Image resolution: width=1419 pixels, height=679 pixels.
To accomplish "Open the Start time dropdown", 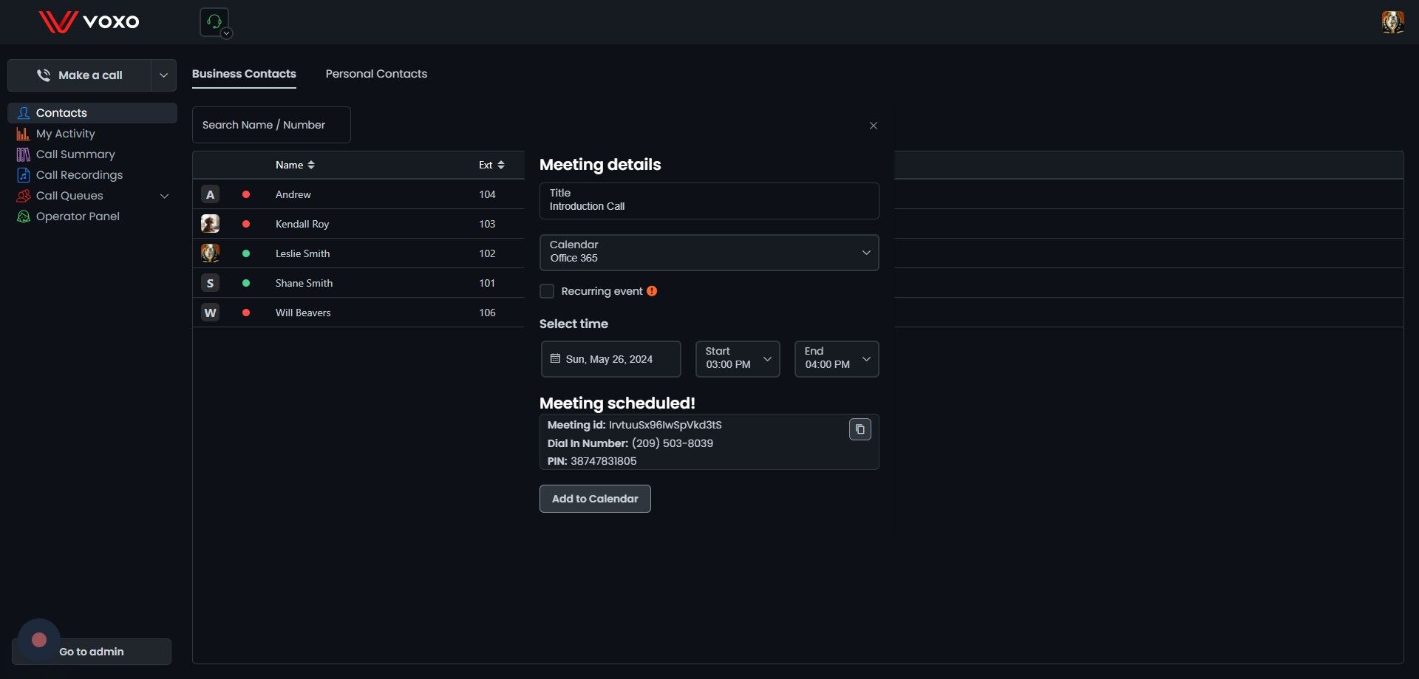I will (x=737, y=359).
